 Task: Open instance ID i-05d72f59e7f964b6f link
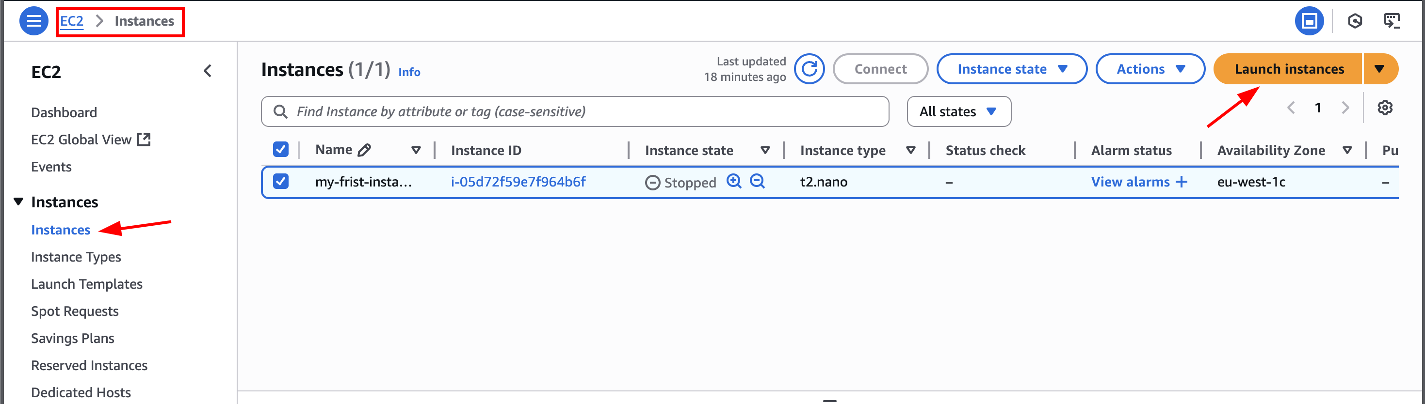(x=518, y=182)
